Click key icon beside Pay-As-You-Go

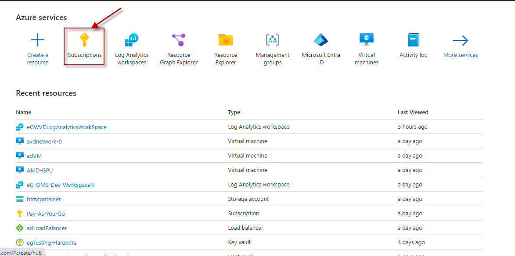[20, 214]
